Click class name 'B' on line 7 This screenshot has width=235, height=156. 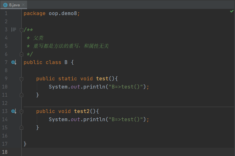(x=66, y=62)
